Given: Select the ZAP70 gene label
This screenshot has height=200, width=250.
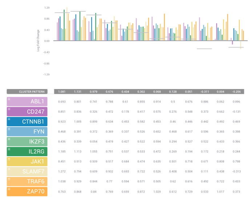Looking at the screenshot, I should (x=27, y=192).
